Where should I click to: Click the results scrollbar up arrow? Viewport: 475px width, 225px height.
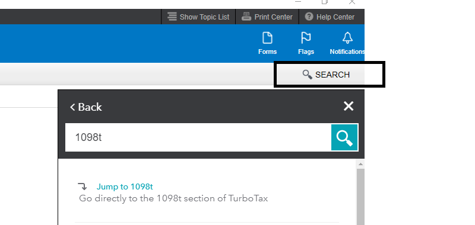360,164
